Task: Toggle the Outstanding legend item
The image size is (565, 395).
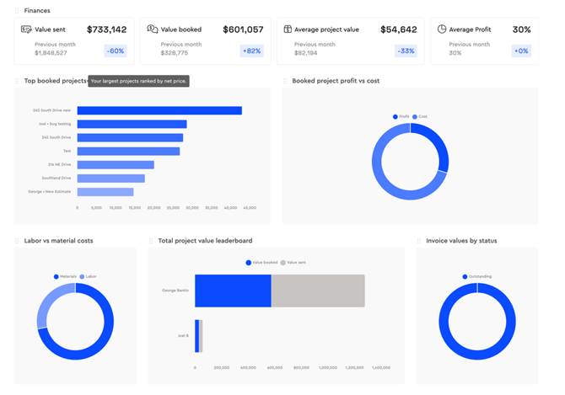Action: [x=477, y=276]
